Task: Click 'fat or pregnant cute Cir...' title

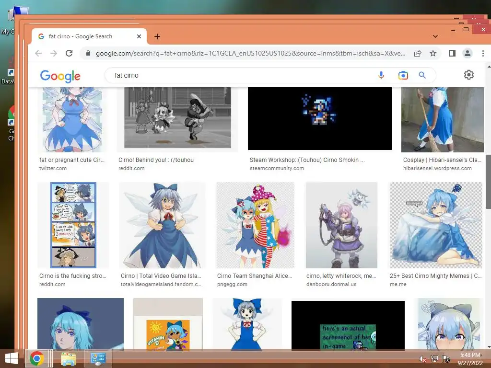Action: pyautogui.click(x=72, y=160)
